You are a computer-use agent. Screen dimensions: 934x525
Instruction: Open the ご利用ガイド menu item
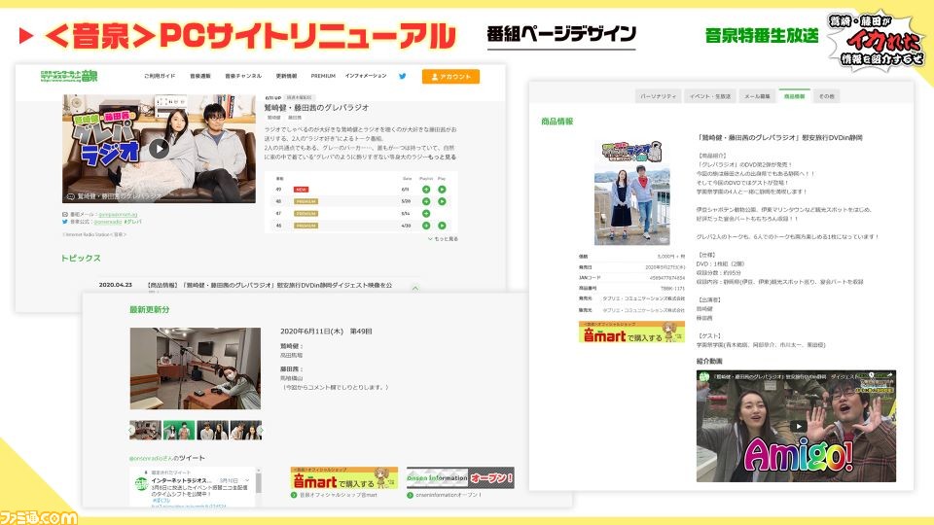coord(159,76)
